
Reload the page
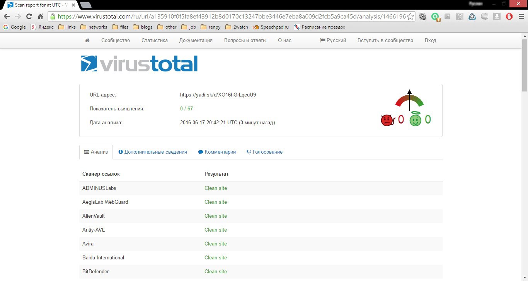click(x=29, y=16)
